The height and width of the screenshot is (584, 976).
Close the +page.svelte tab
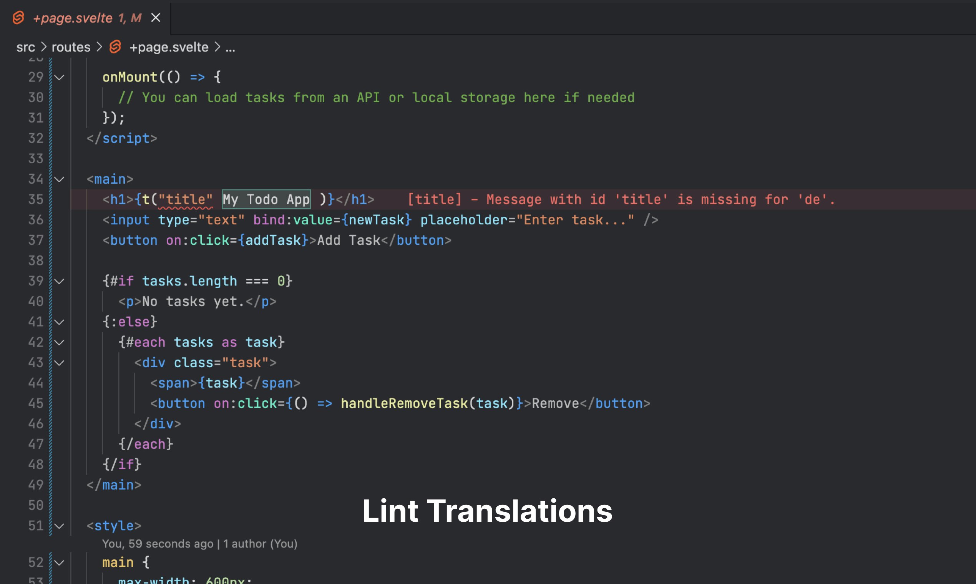click(156, 18)
